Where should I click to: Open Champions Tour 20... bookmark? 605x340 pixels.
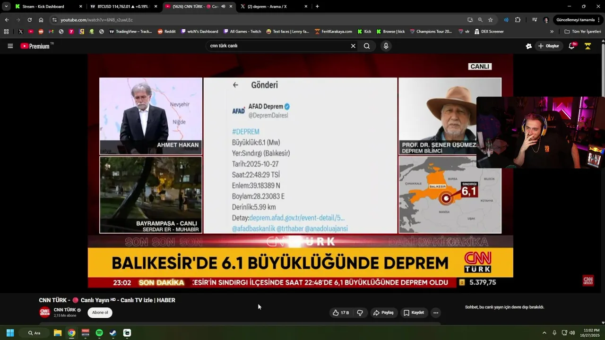(431, 32)
